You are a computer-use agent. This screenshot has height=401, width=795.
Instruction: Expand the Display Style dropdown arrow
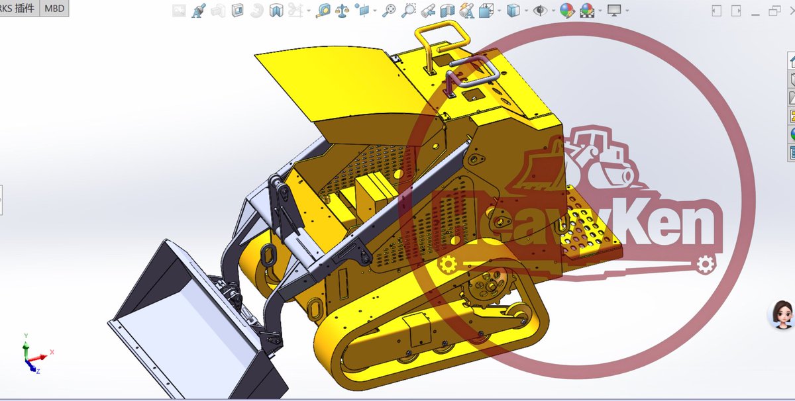point(526,9)
